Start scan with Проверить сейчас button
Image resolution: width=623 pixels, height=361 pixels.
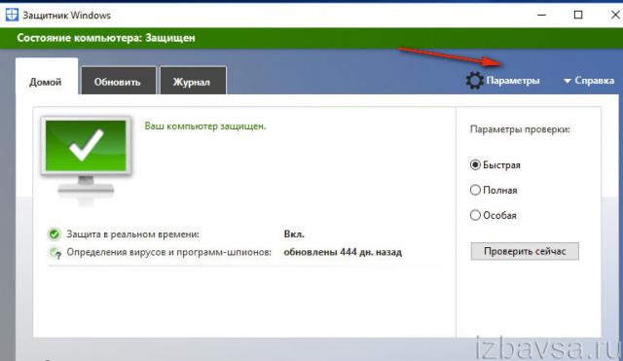coord(525,251)
